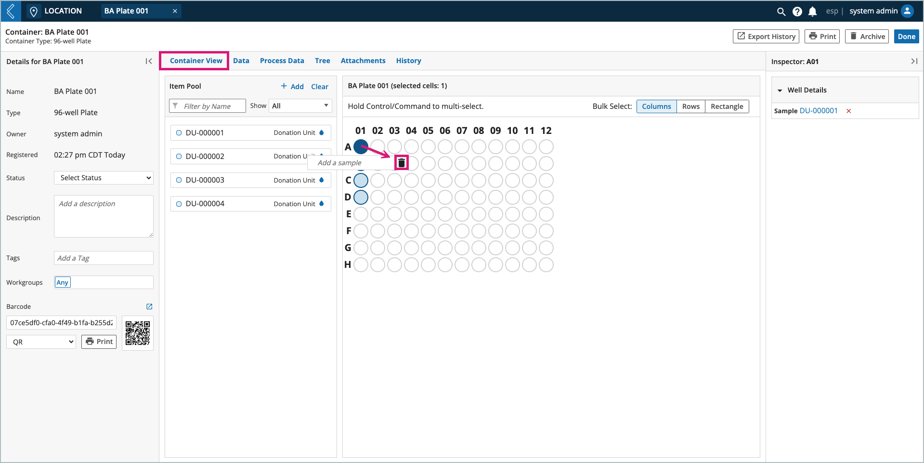Select well A01 on the plate
Image resolution: width=924 pixels, height=463 pixels.
point(361,146)
